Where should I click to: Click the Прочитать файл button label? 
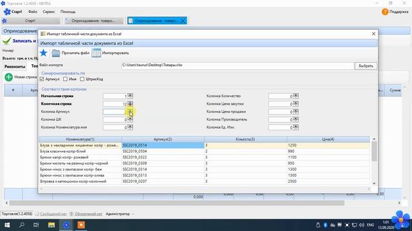coord(75,53)
